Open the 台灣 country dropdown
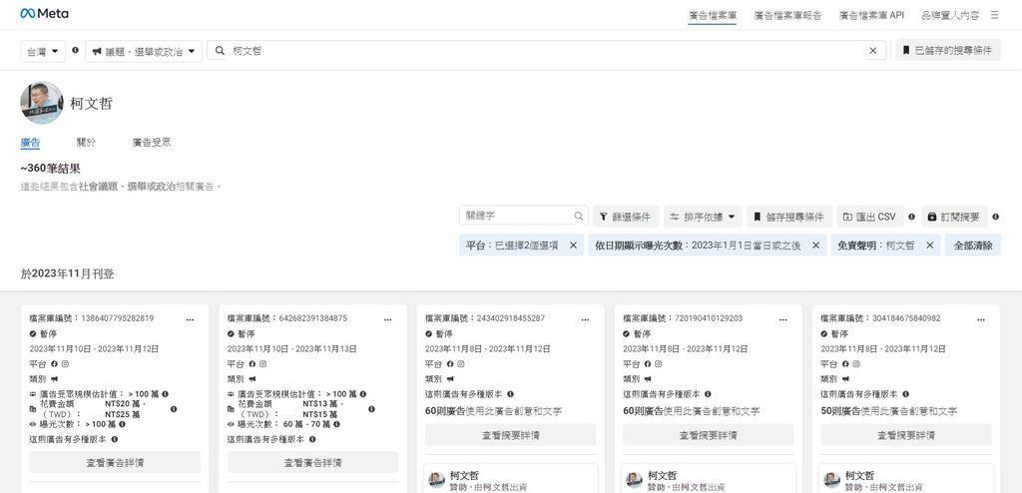 [x=43, y=51]
